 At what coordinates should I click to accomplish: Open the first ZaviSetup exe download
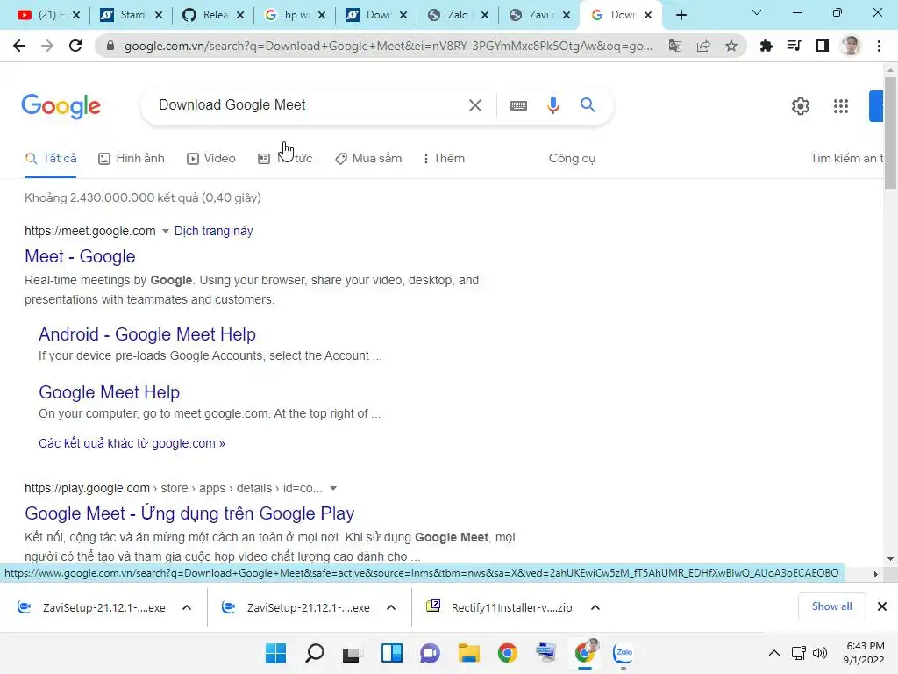pyautogui.click(x=91, y=607)
